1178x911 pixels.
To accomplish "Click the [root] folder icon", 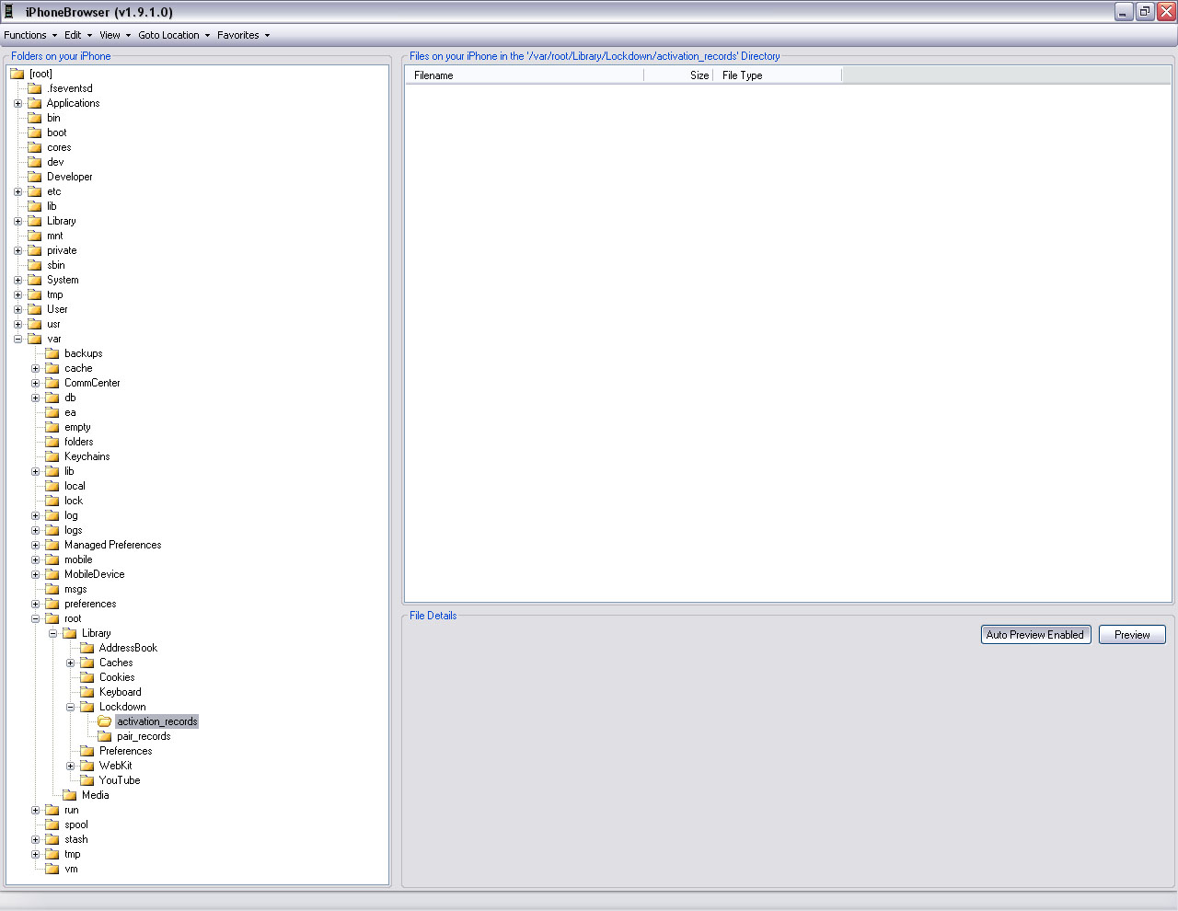I will pos(17,74).
